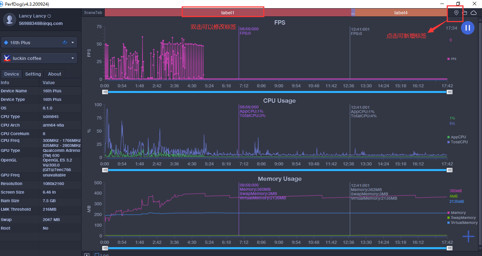
Task: Open the local records folder icon
Action: click(465, 12)
